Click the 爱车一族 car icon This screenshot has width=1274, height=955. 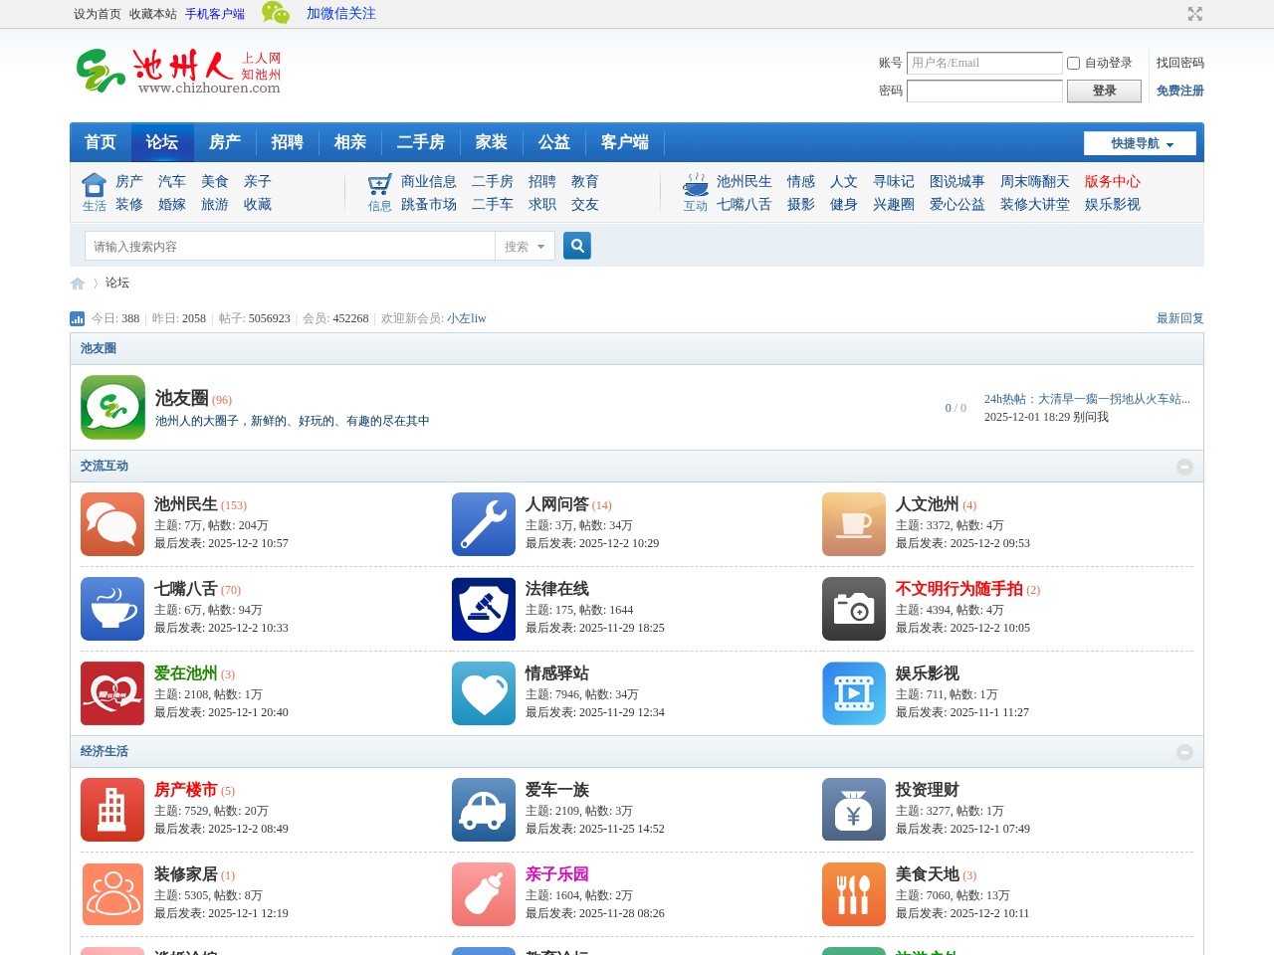tap(484, 810)
